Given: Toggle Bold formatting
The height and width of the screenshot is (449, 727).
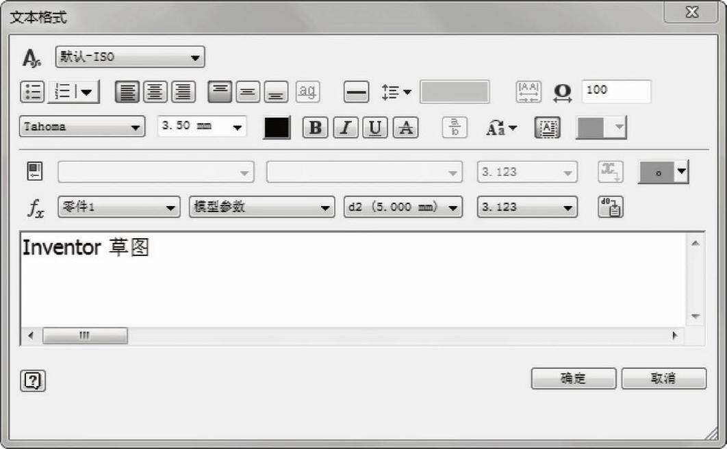Looking at the screenshot, I should pyautogui.click(x=316, y=127).
